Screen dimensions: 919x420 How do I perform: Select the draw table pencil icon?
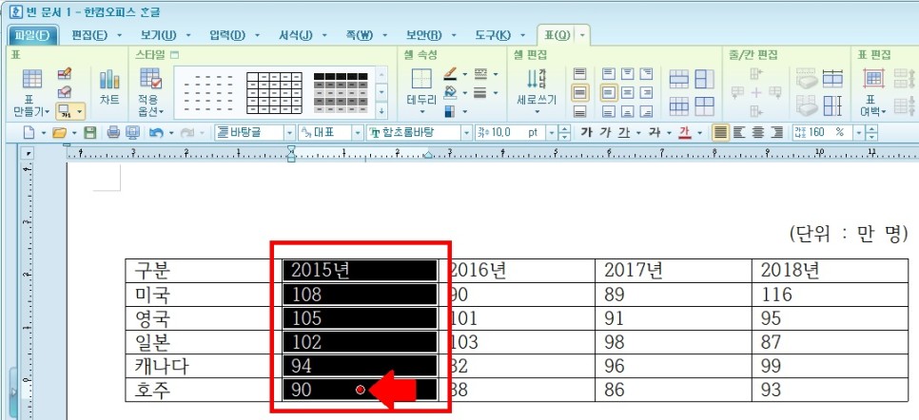[65, 74]
